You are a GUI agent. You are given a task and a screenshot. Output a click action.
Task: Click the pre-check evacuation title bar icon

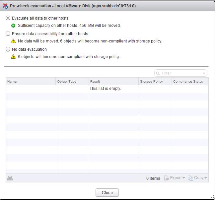5,6
